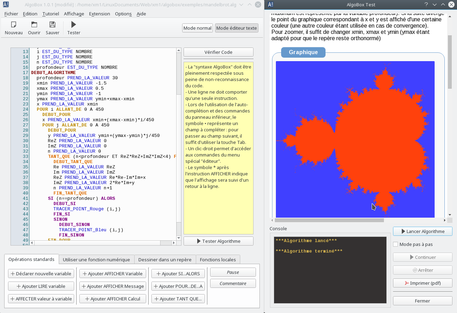Open the Fichier menu
Screen dimensions: 457x313
[11, 14]
